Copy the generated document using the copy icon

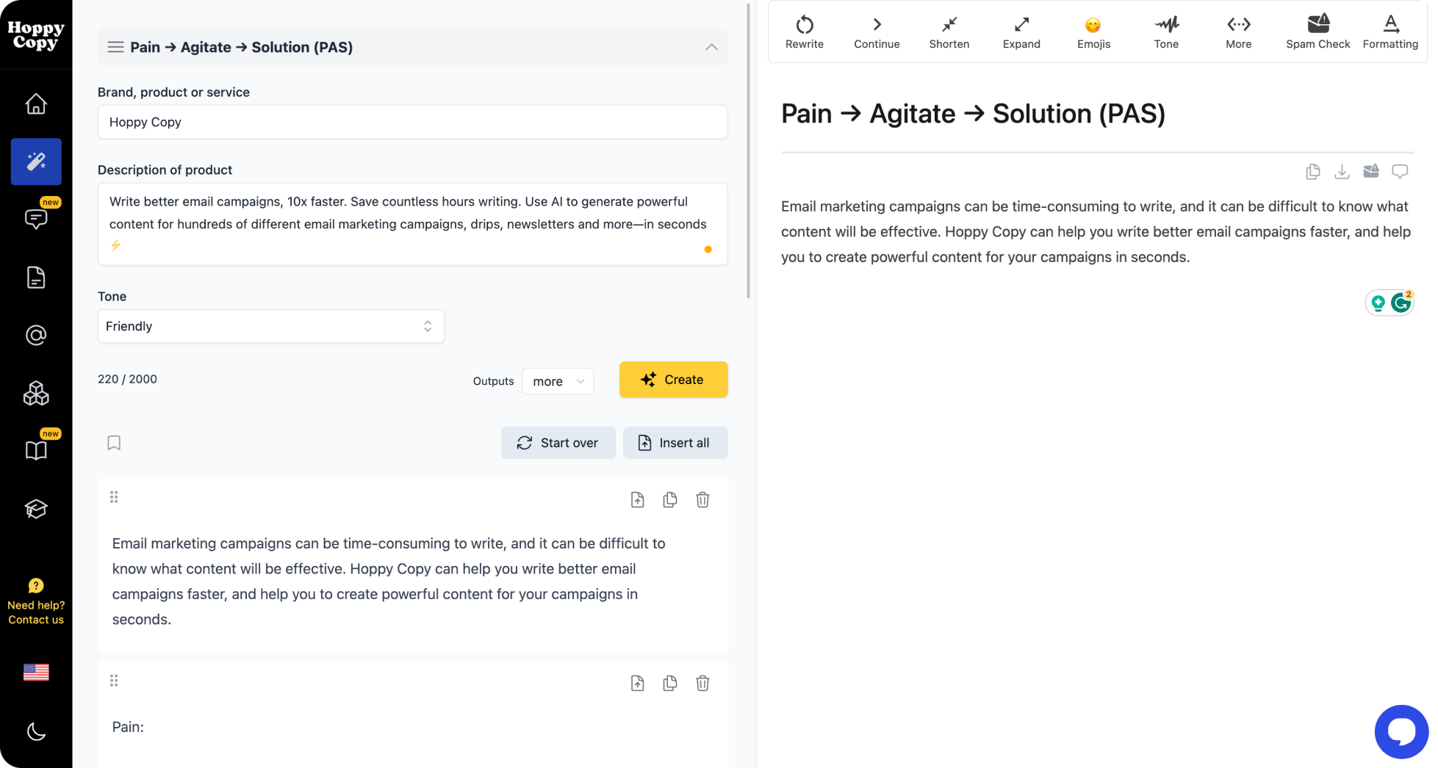(x=1312, y=171)
